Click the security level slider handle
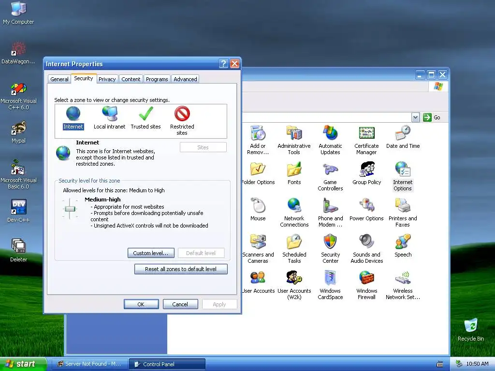The height and width of the screenshot is (371, 495). tap(70, 209)
